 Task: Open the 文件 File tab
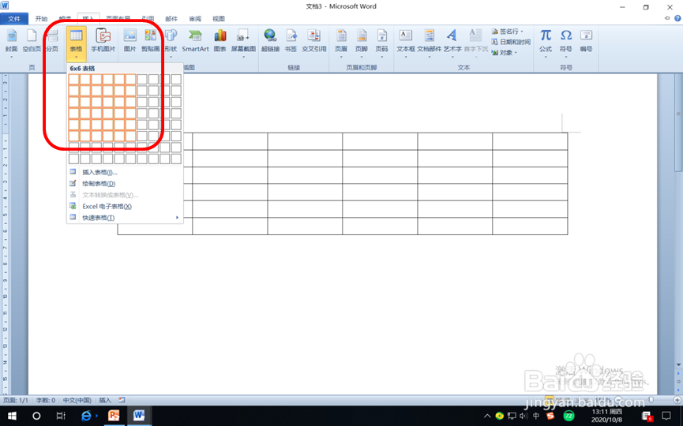tap(14, 19)
